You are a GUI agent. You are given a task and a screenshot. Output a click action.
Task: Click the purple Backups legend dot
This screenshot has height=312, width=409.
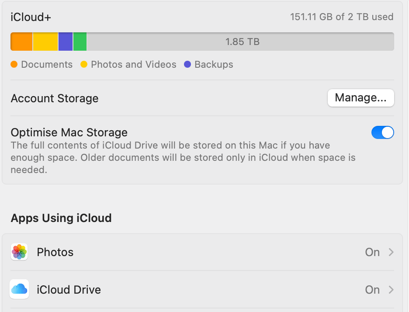(x=187, y=64)
